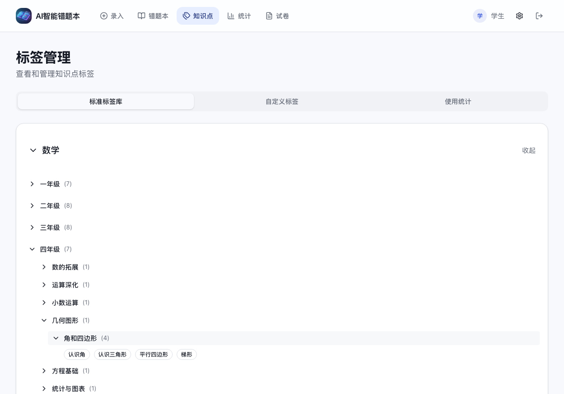This screenshot has height=394, width=564.
Task: Switch to the 标准标签库 tab
Action: click(106, 101)
